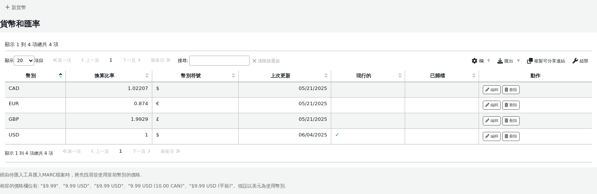Sort by 幣別 column header
The width and height of the screenshot is (597, 194).
coord(35,76)
